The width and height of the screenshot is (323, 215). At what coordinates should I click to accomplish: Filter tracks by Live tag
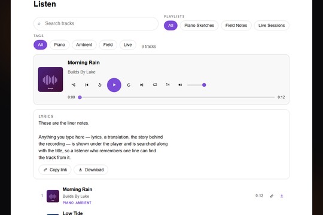(128, 45)
